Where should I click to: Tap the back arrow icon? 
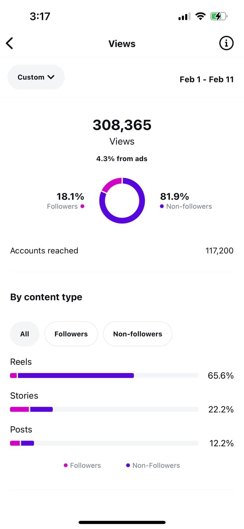(10, 43)
